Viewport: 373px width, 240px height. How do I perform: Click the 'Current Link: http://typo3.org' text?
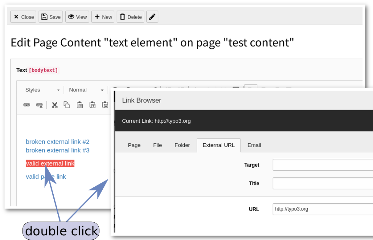[x=156, y=121]
